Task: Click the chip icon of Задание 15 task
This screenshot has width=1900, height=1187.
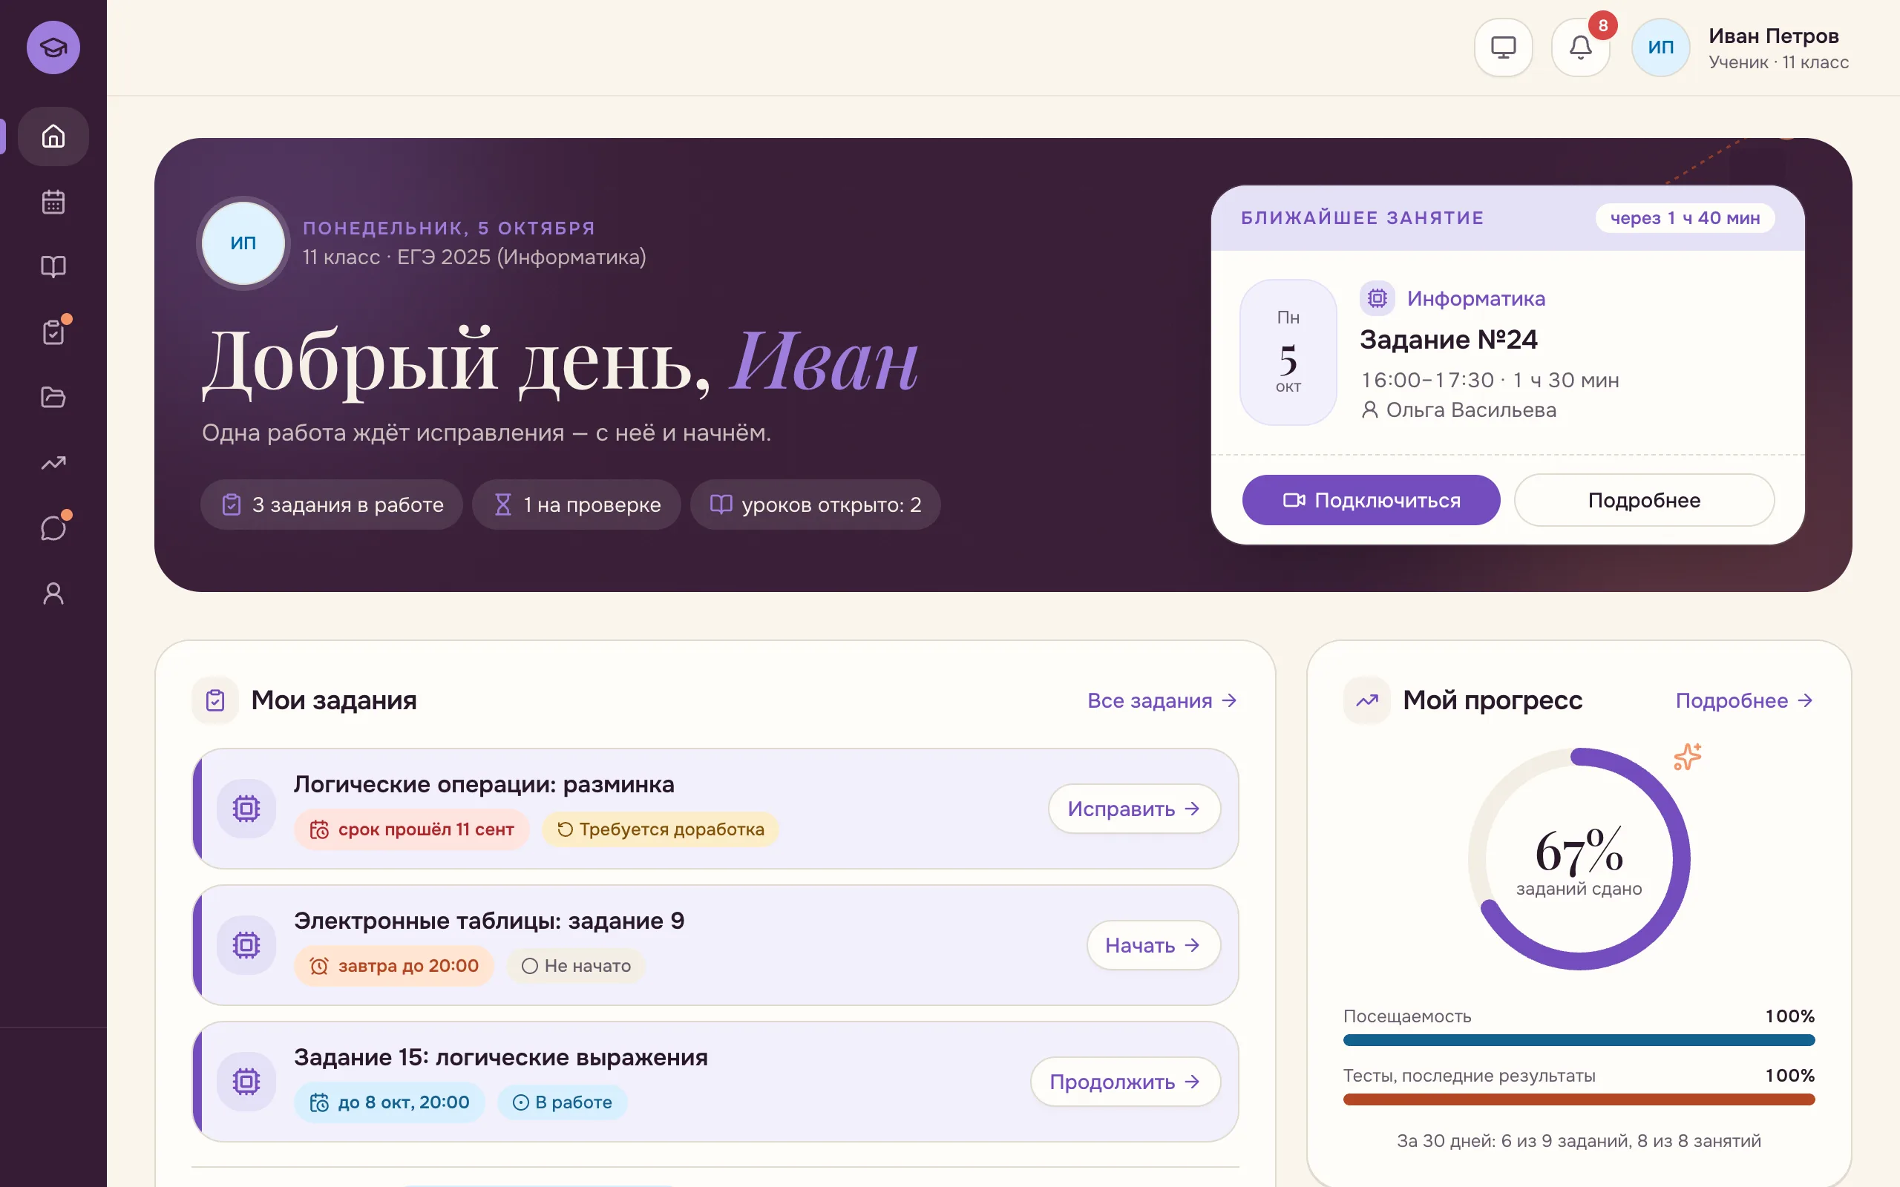Action: tap(246, 1082)
